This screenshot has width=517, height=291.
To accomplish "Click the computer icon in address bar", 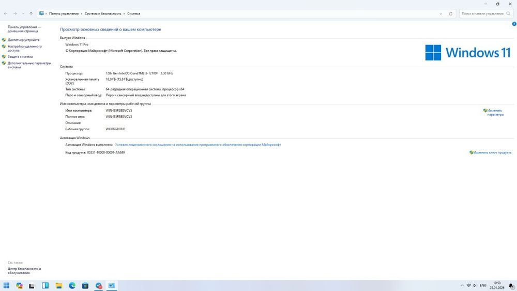I will tap(41, 13).
